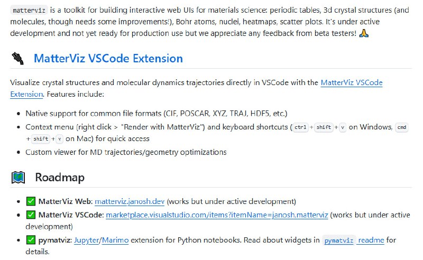Click the green checkmark before MatterViz VSCode
The height and width of the screenshot is (260, 423).
tap(31, 215)
